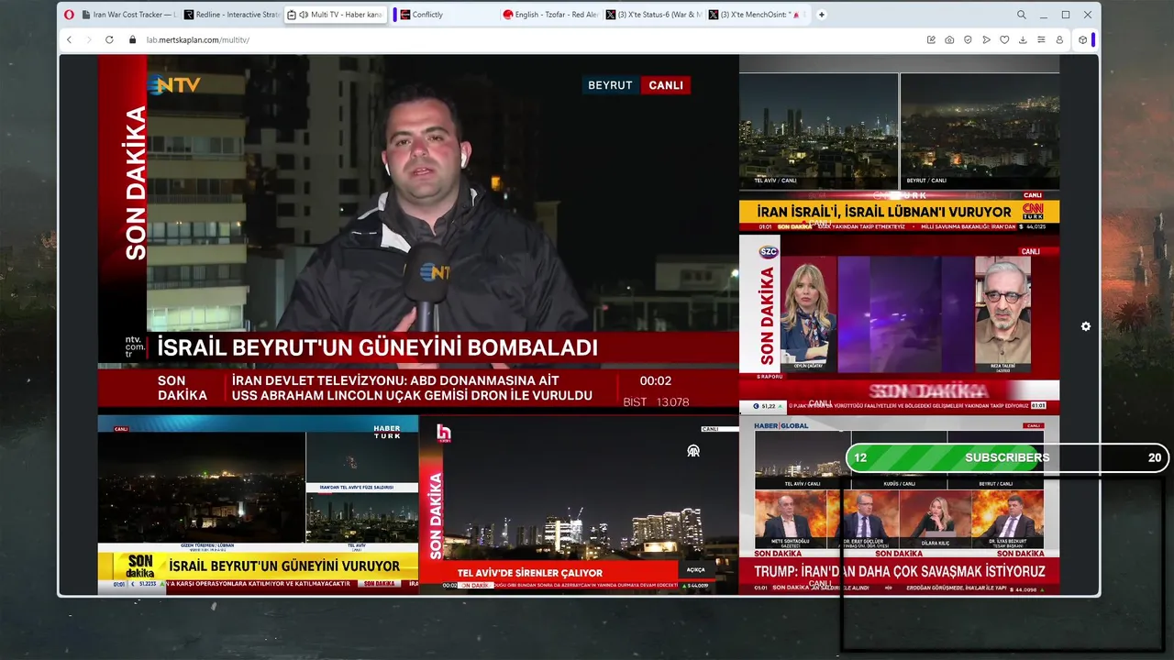Click TRUMP: İRAN'DAN DAHA ÇOK SAVAŞMAK İSTİYORUZ headline

coord(900,571)
